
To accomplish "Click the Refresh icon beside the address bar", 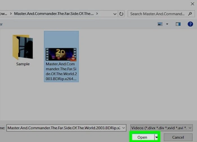I will click(121, 14).
